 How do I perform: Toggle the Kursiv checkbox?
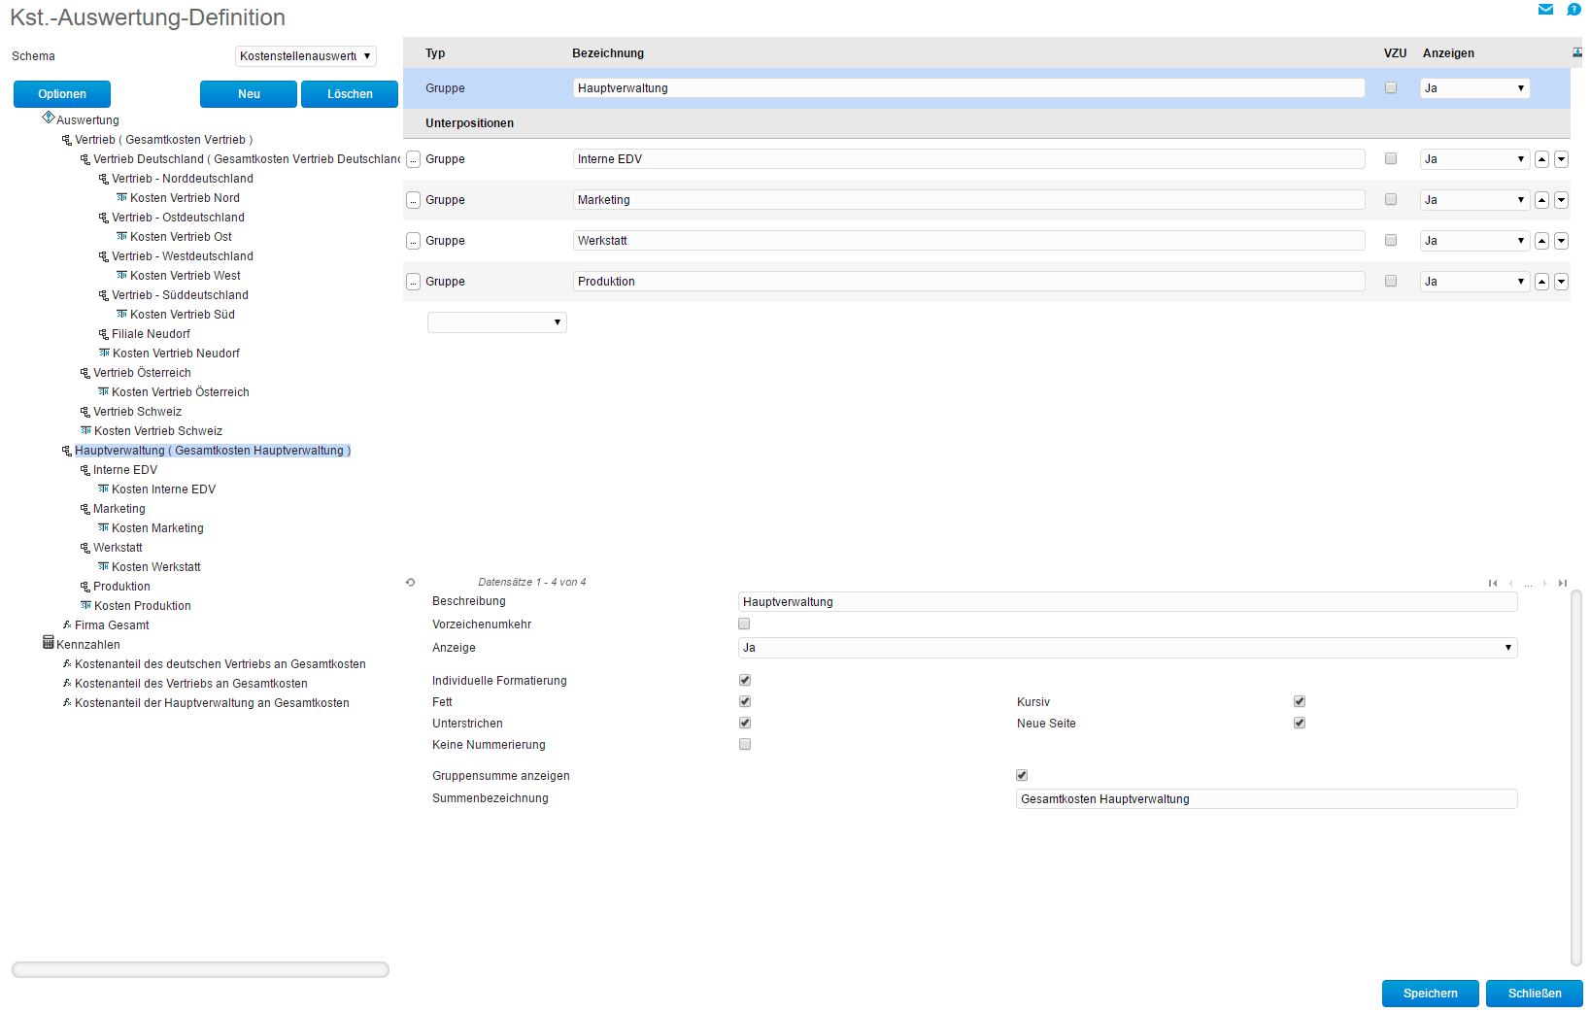[1300, 701]
